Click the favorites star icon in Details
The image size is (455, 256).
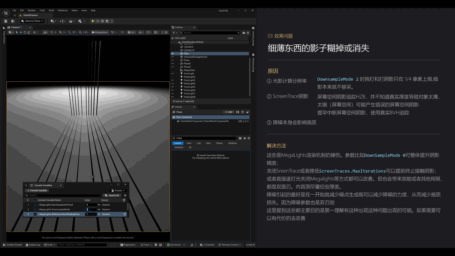(x=245, y=138)
